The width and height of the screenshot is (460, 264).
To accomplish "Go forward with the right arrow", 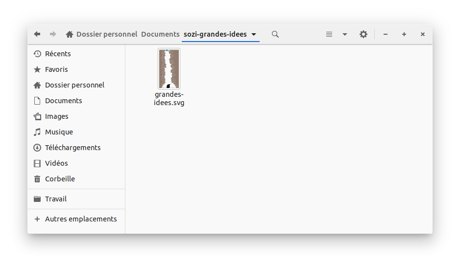I will point(53,34).
